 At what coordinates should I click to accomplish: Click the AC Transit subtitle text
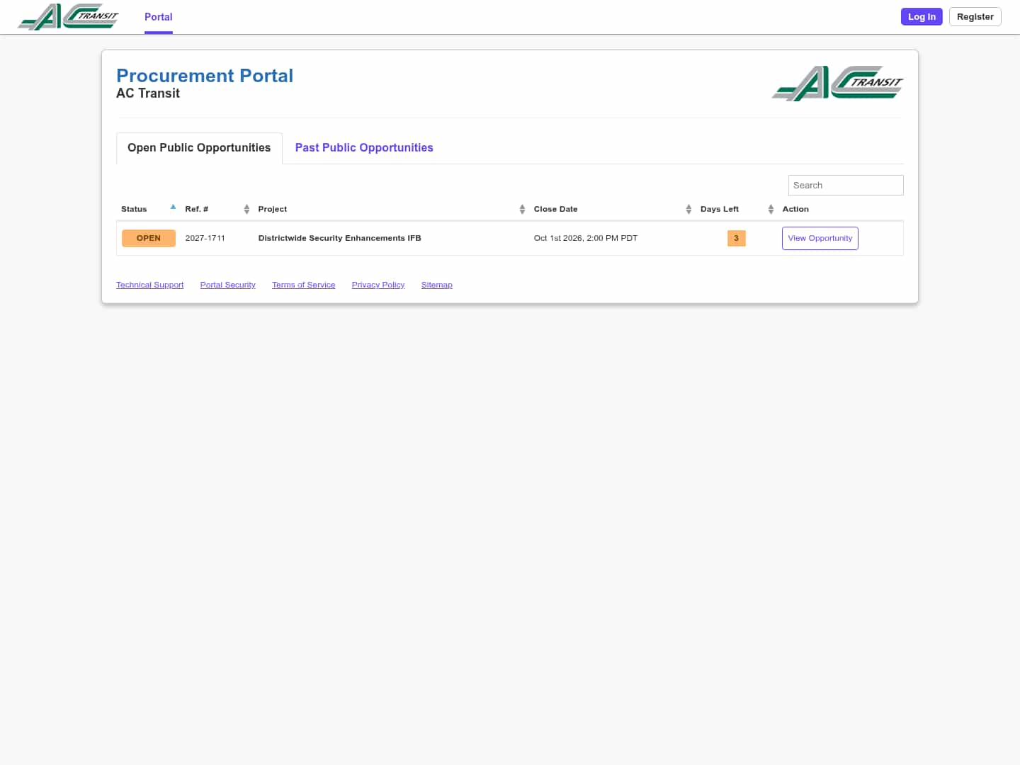148,93
